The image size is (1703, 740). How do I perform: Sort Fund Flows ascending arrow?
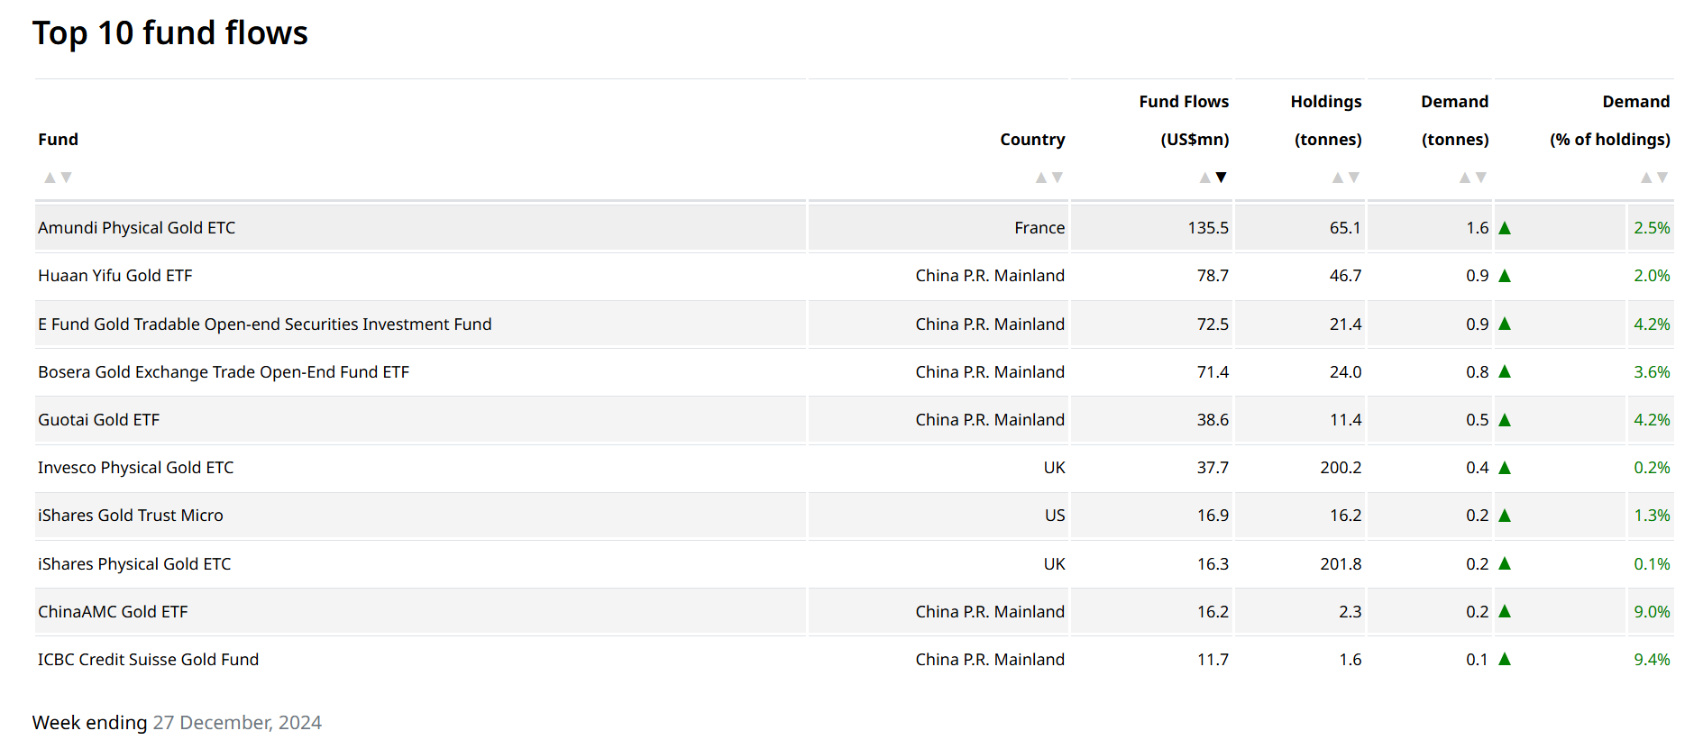click(1205, 178)
